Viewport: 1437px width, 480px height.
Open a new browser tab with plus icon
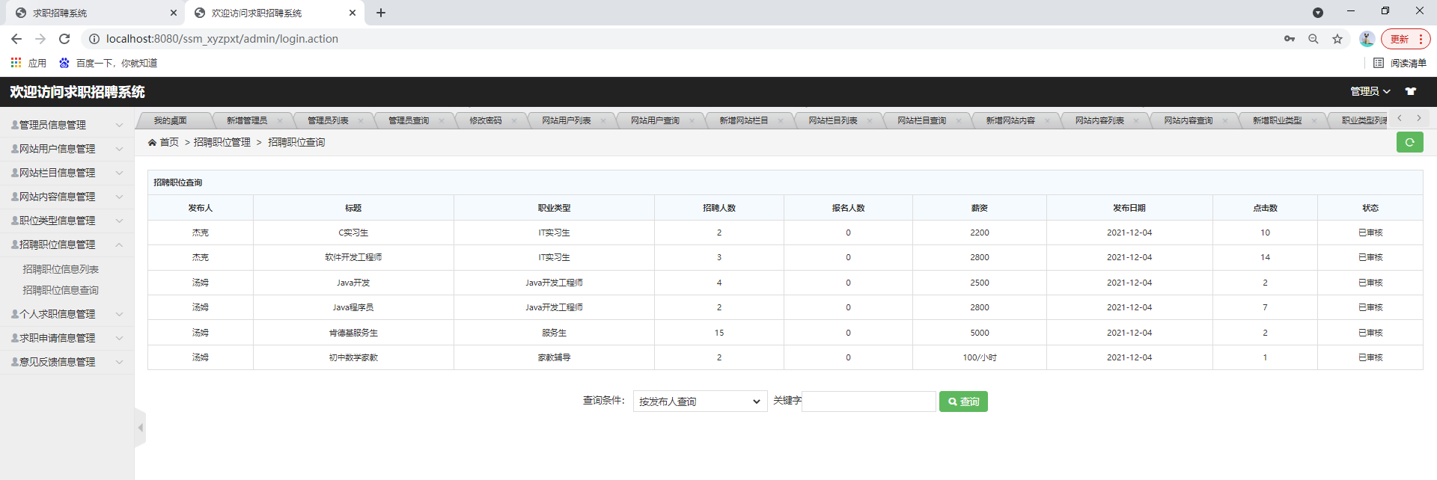tap(381, 13)
